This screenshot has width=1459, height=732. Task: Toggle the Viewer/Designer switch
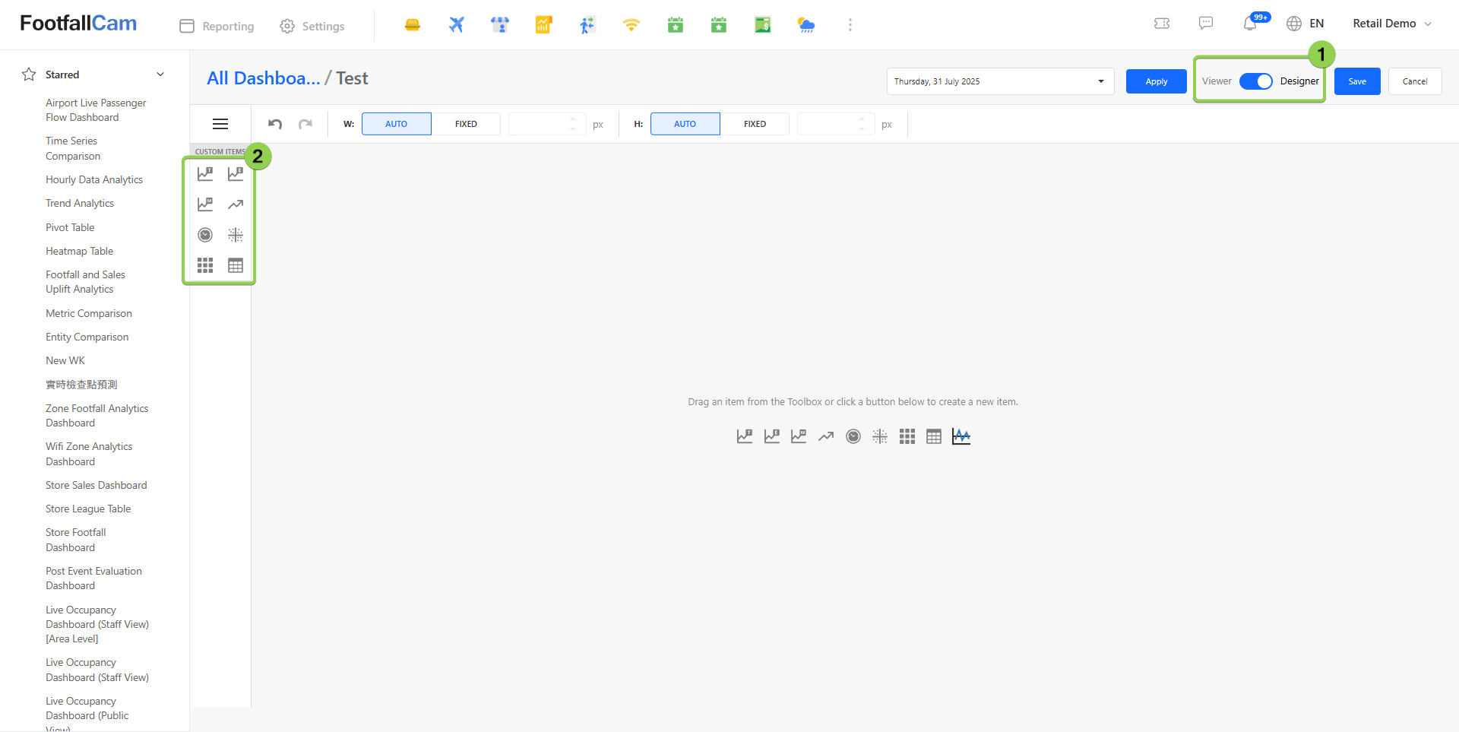(x=1256, y=81)
